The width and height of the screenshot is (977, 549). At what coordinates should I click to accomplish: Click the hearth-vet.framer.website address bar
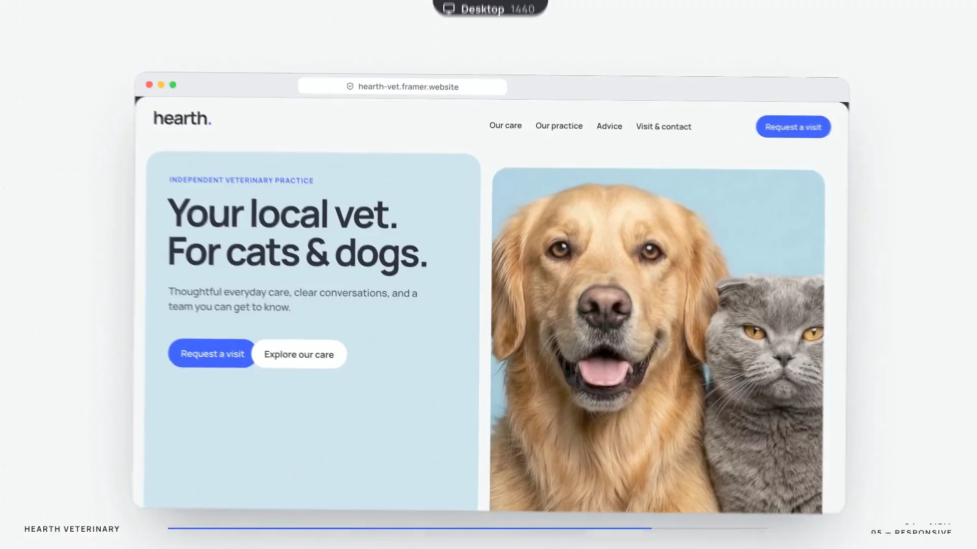(x=403, y=86)
